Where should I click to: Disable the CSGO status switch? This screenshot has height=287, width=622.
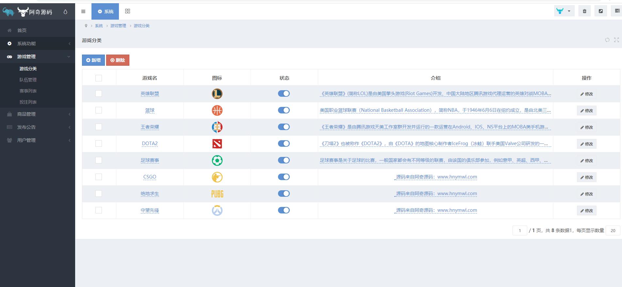click(x=284, y=177)
